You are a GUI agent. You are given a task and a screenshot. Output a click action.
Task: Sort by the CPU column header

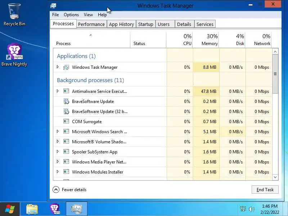click(179, 40)
